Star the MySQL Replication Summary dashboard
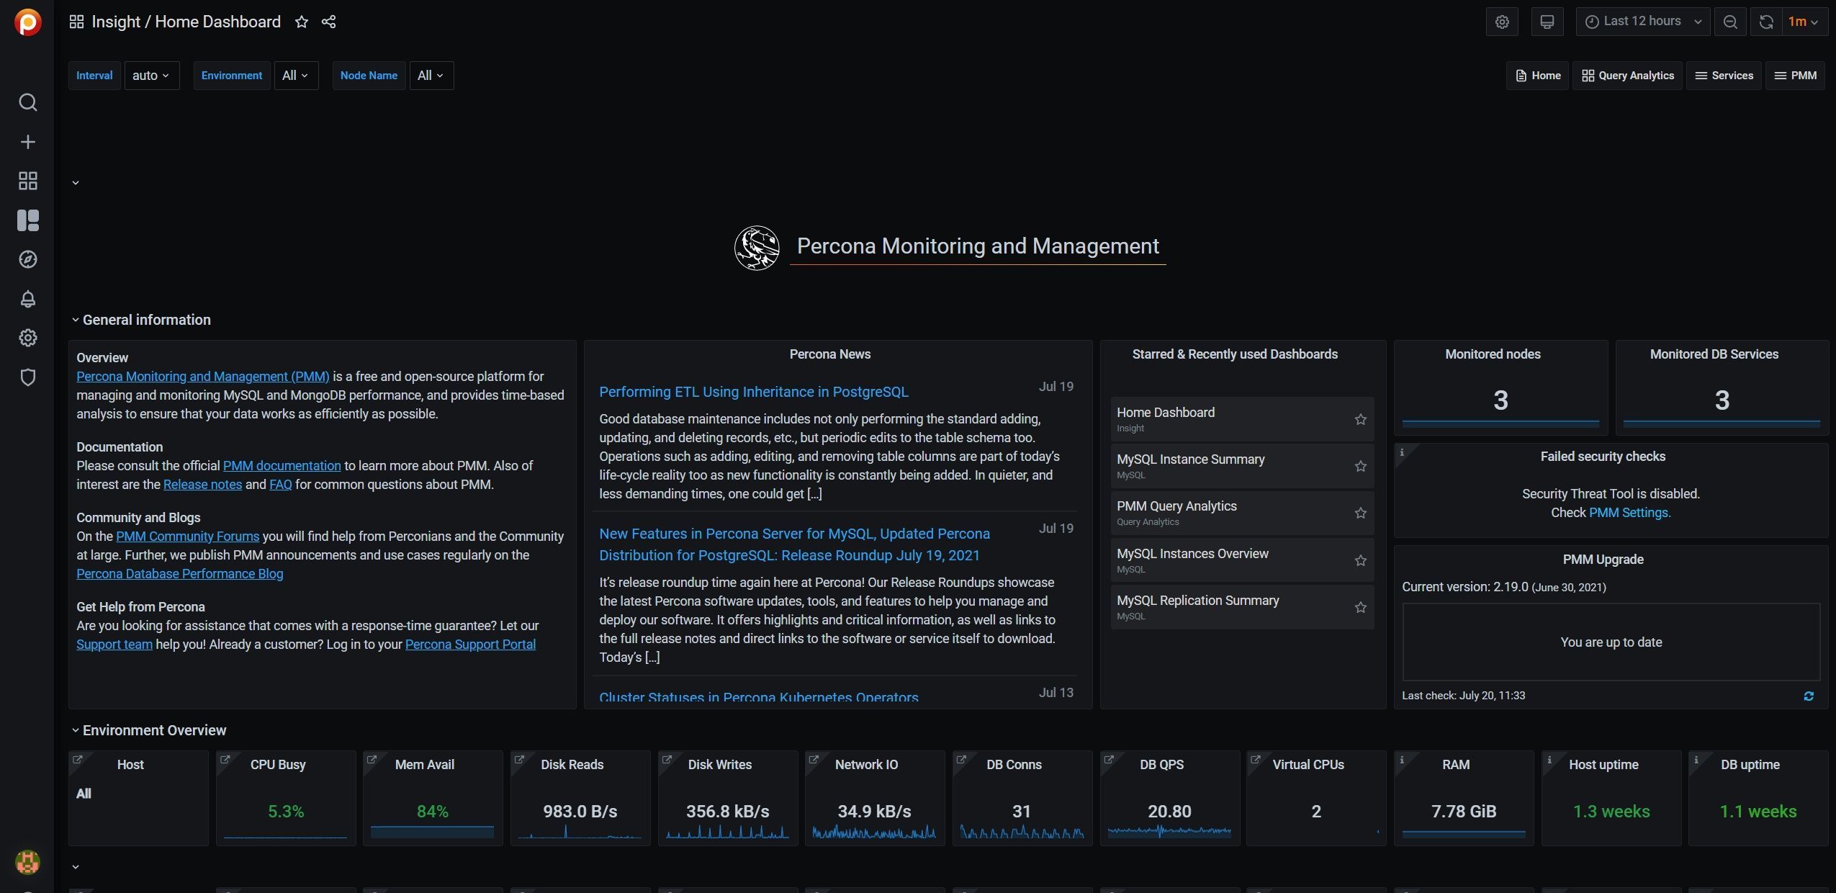Screen dimensions: 1836x893 coord(1360,607)
